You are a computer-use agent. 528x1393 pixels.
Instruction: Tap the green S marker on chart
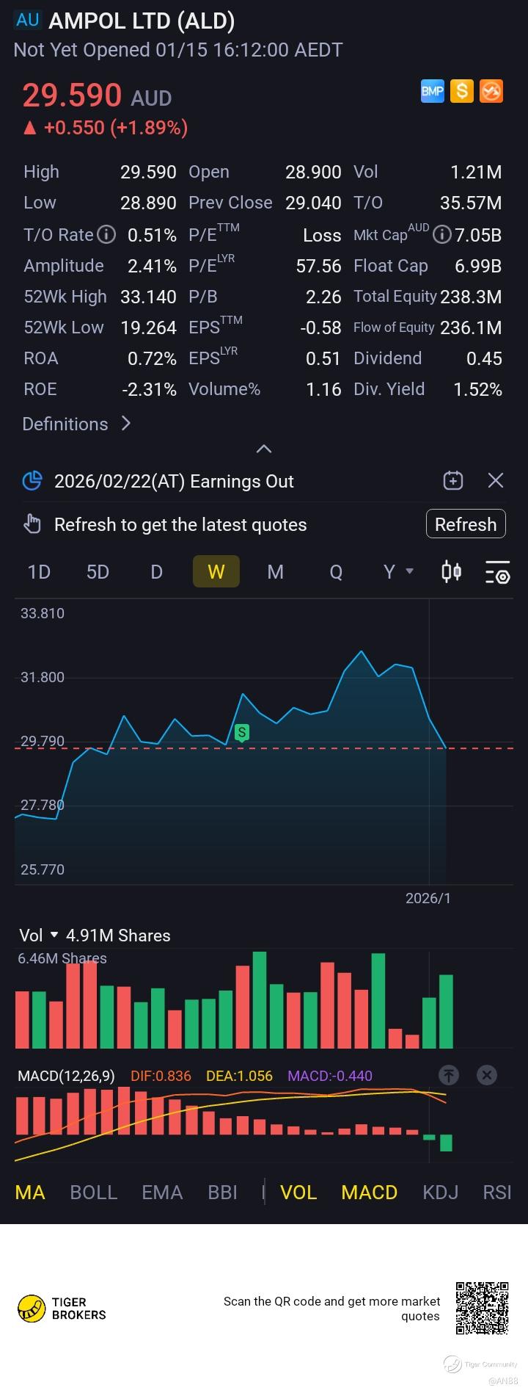tap(242, 732)
